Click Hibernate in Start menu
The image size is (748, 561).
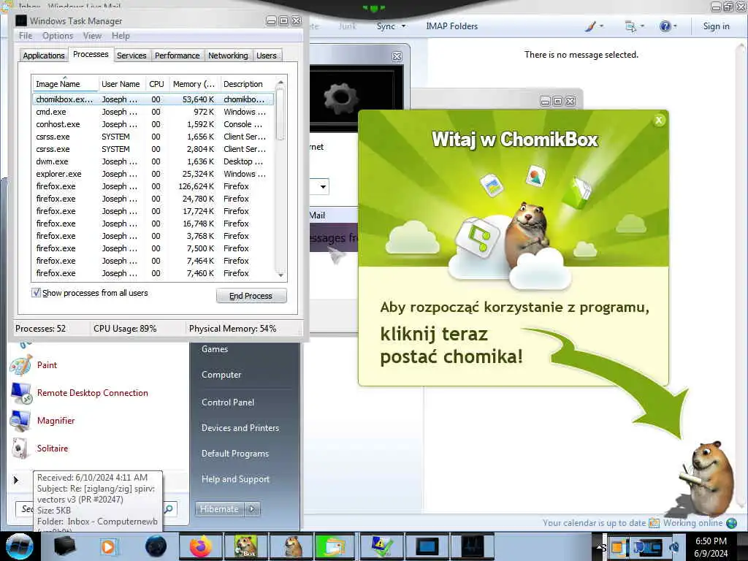219,509
